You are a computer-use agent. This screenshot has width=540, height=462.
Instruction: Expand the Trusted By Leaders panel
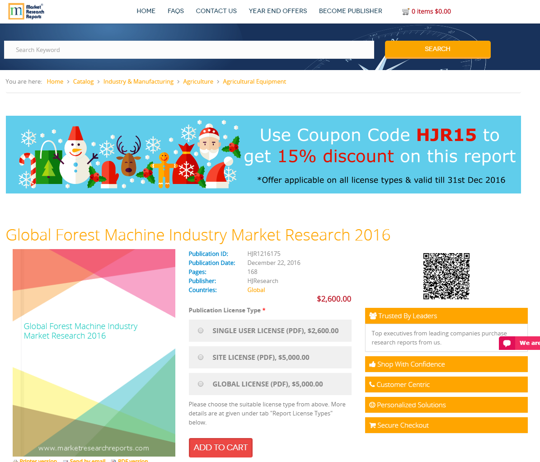(446, 316)
